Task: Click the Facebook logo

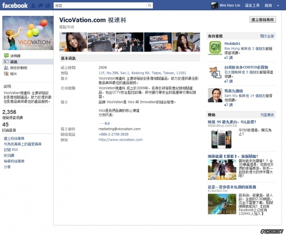Action: [15, 5]
